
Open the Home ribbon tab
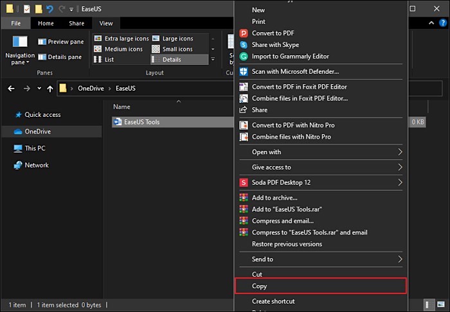[46, 23]
